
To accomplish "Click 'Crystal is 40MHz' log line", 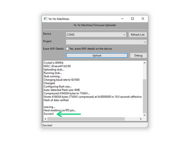I will (54, 63).
